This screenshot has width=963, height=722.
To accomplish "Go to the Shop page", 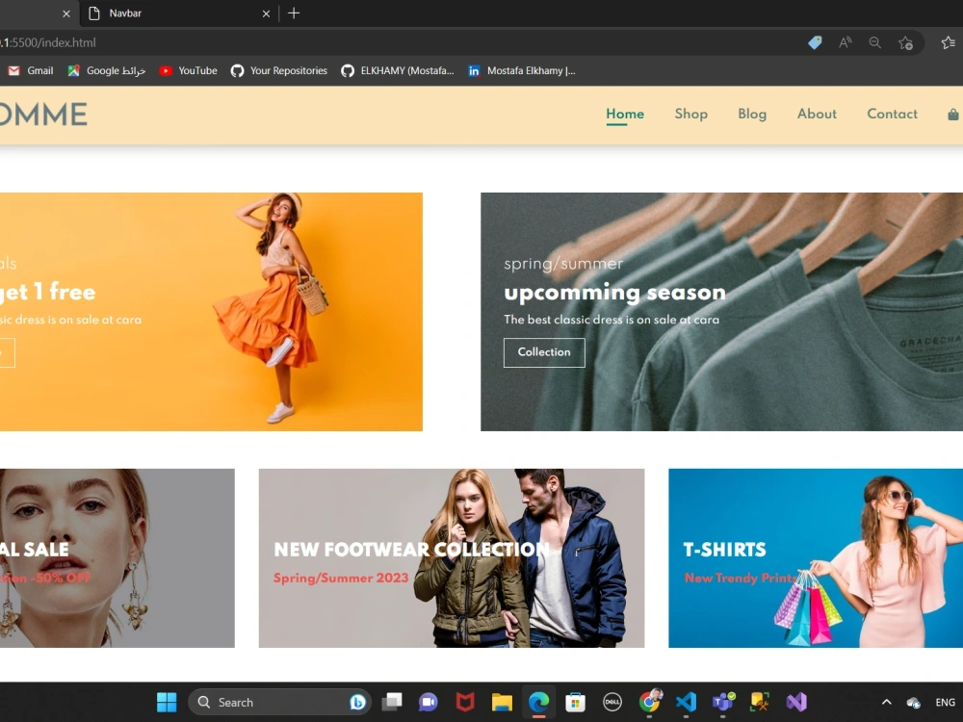I will point(690,115).
